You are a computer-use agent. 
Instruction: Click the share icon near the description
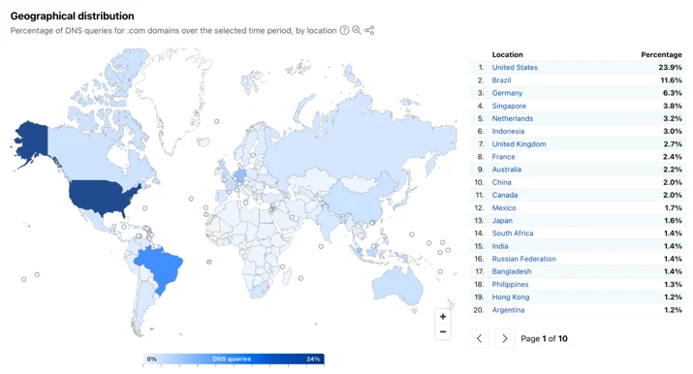pos(369,30)
